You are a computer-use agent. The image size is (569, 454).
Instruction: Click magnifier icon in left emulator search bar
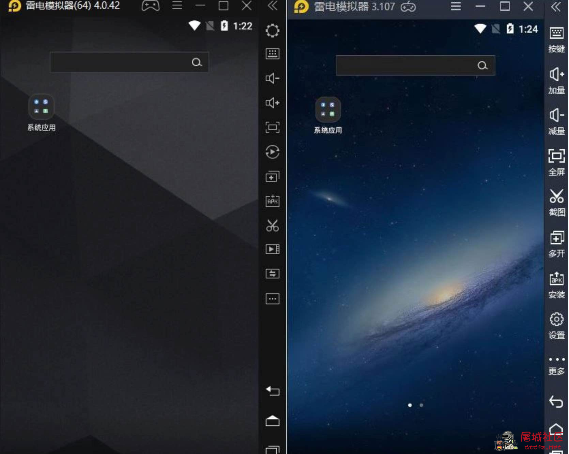click(197, 62)
